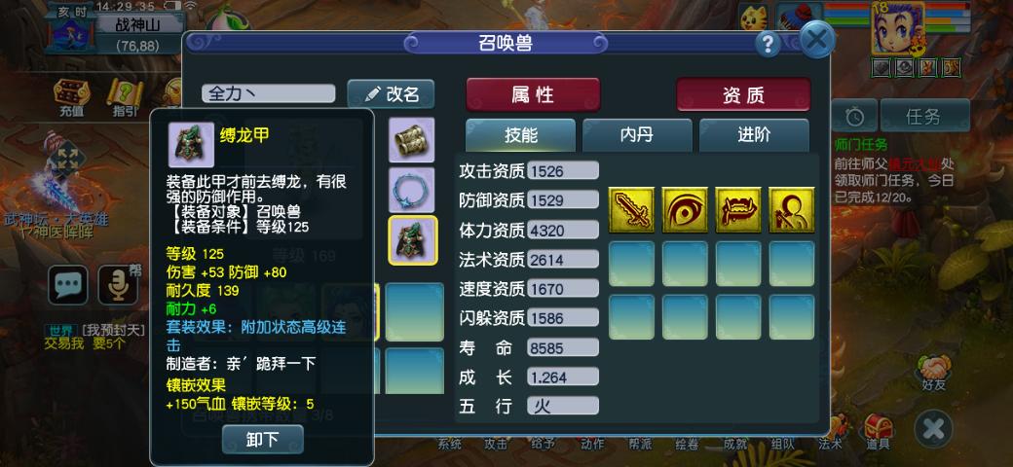
Task: Tap the chat bubble icon
Action: point(68,284)
